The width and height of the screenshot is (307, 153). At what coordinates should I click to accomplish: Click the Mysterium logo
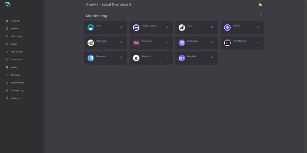click(136, 43)
